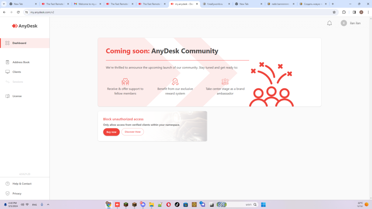Open the Privacy link
372x209 pixels.
(25, 193)
